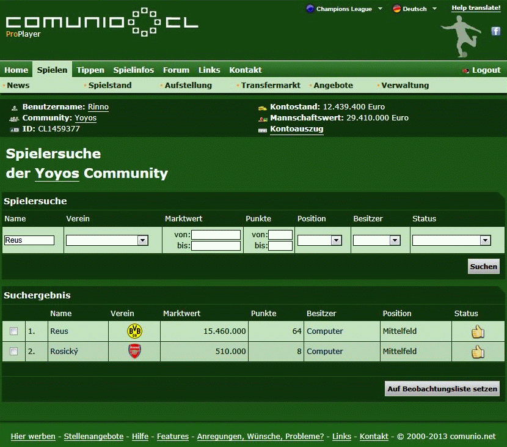Open the Verein dropdown in player search
507x447 pixels.
107,241
